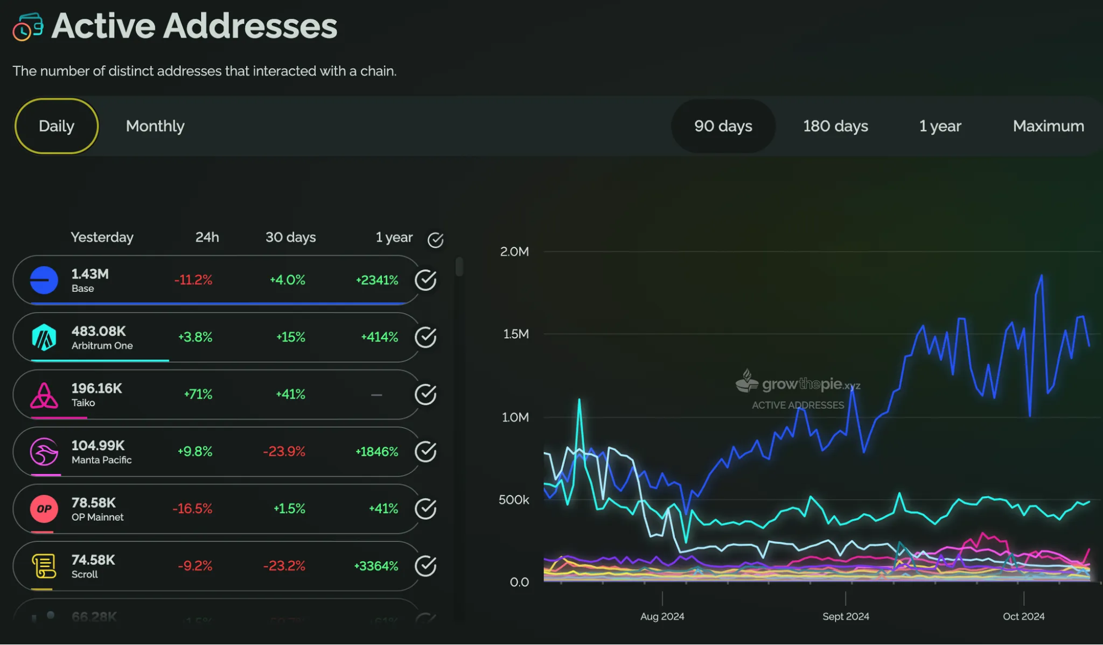
Task: Uncheck the Base chain checkmark
Action: pos(425,280)
